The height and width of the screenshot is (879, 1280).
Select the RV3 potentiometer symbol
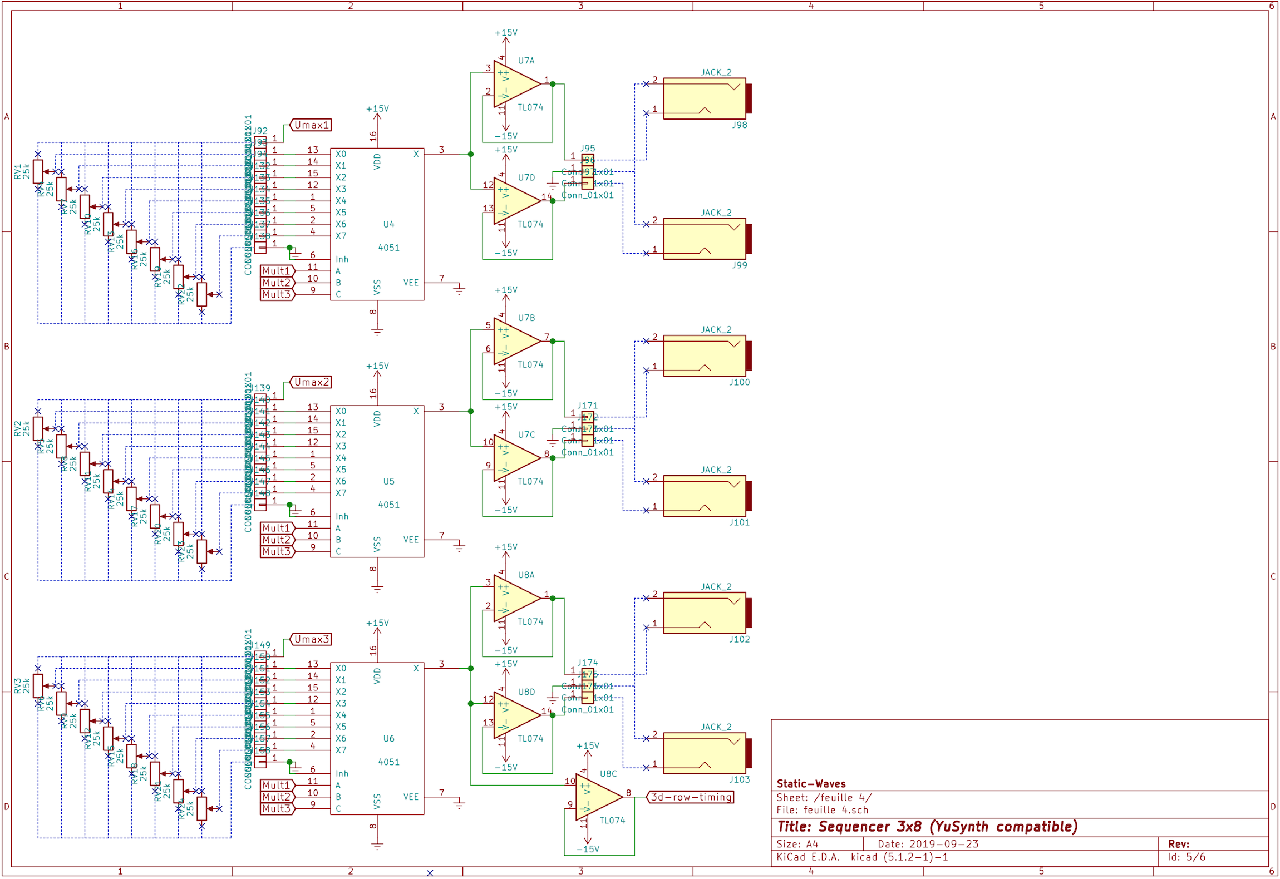tap(38, 685)
